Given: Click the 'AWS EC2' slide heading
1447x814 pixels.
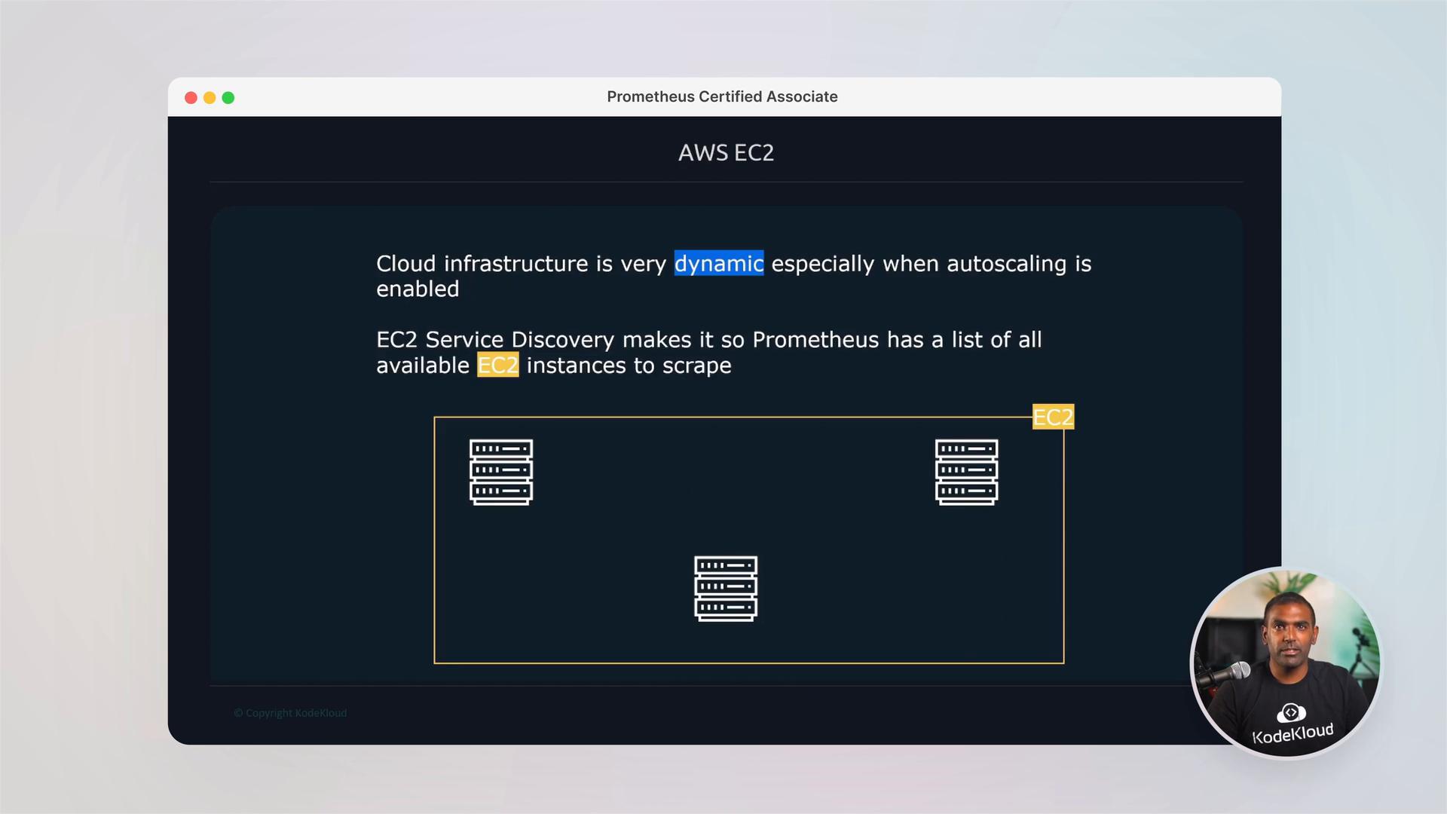Looking at the screenshot, I should point(726,153).
